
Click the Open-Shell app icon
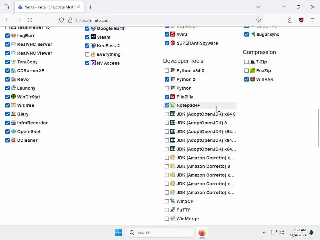13,132
